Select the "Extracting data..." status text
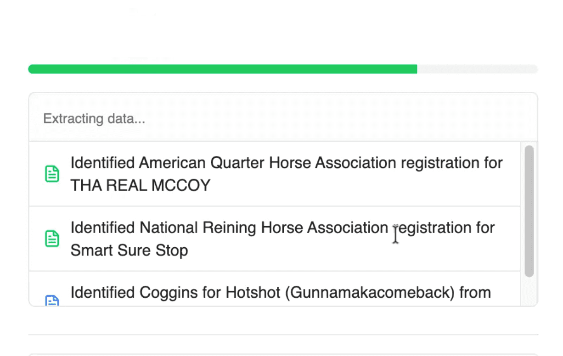This screenshot has height=356, width=563. [94, 119]
